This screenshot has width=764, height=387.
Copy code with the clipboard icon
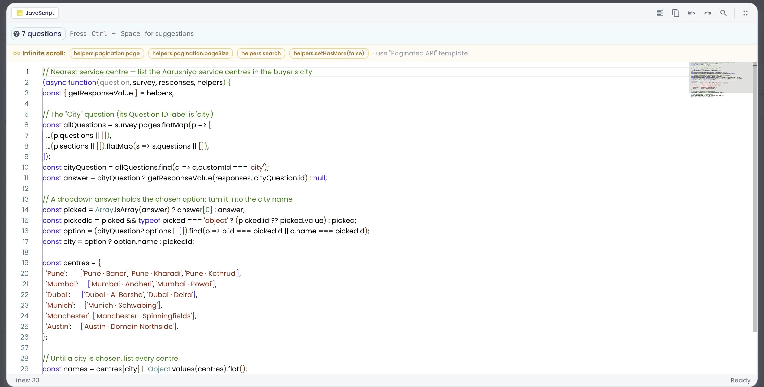pos(676,13)
